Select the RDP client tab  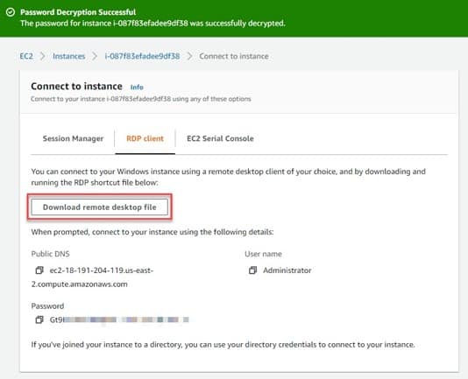145,138
